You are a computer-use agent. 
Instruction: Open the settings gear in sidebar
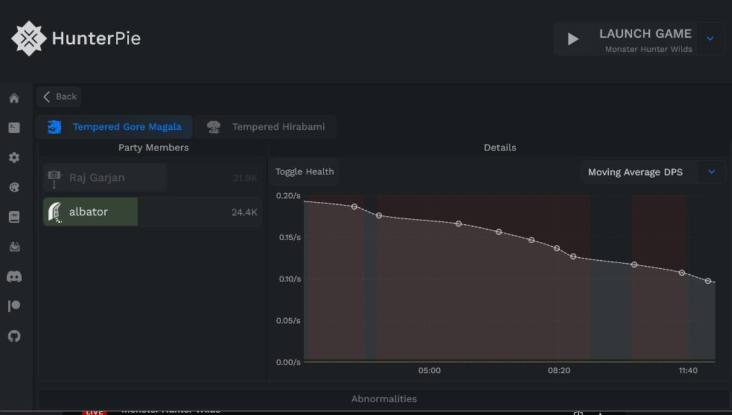pyautogui.click(x=14, y=157)
